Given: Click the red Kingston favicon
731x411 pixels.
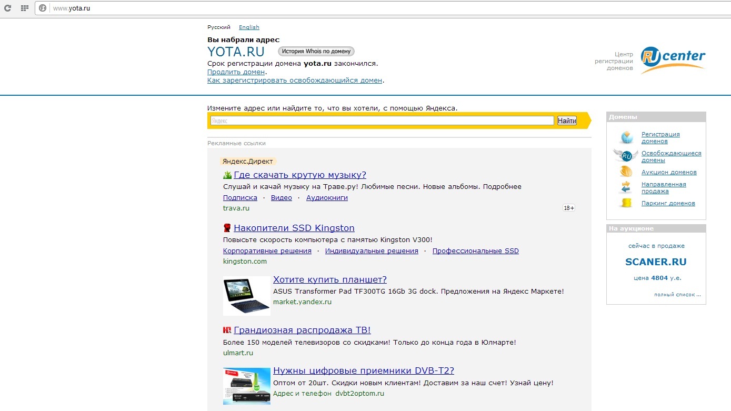Looking at the screenshot, I should (x=227, y=228).
